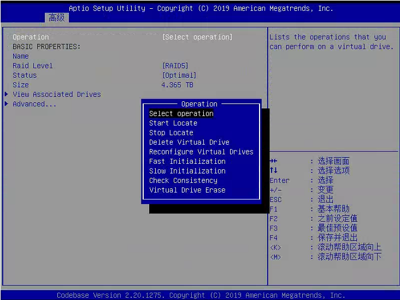400x300 pixels.
Task: Expand View Associated Drives arrow
Action: (7, 94)
